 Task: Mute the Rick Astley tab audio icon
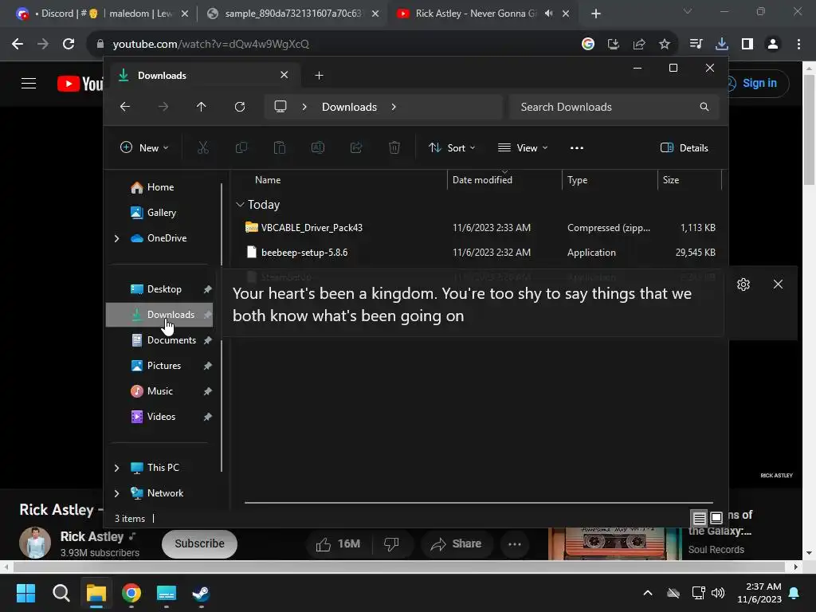(548, 14)
